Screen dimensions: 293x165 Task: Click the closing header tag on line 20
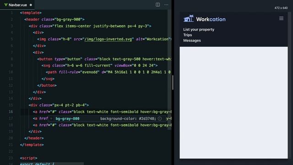pyautogui.click(x=34, y=138)
